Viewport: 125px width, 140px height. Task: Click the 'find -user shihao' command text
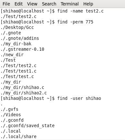click(x=79, y=98)
